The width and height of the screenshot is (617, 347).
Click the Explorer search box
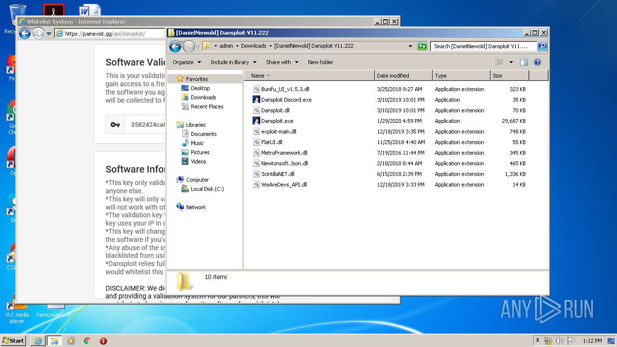click(483, 46)
